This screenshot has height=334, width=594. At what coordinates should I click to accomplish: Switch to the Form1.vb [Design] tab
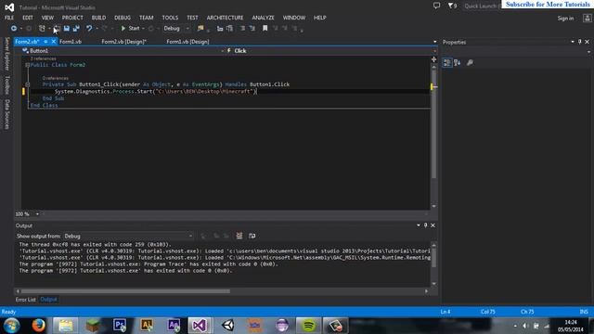point(187,42)
